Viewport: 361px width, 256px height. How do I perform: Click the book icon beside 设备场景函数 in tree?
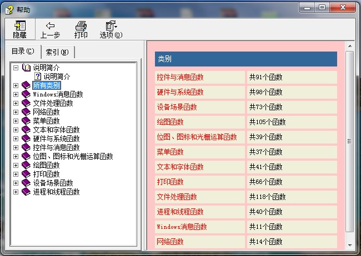click(x=26, y=183)
